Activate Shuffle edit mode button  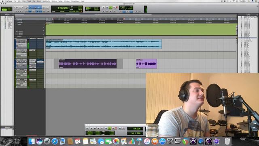click(x=4, y=8)
